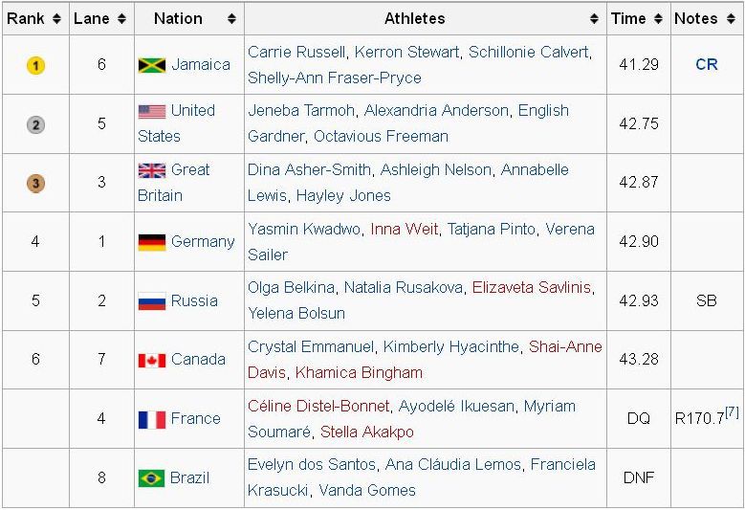
Task: Sort by the Athletes column header
Action: 414,19
